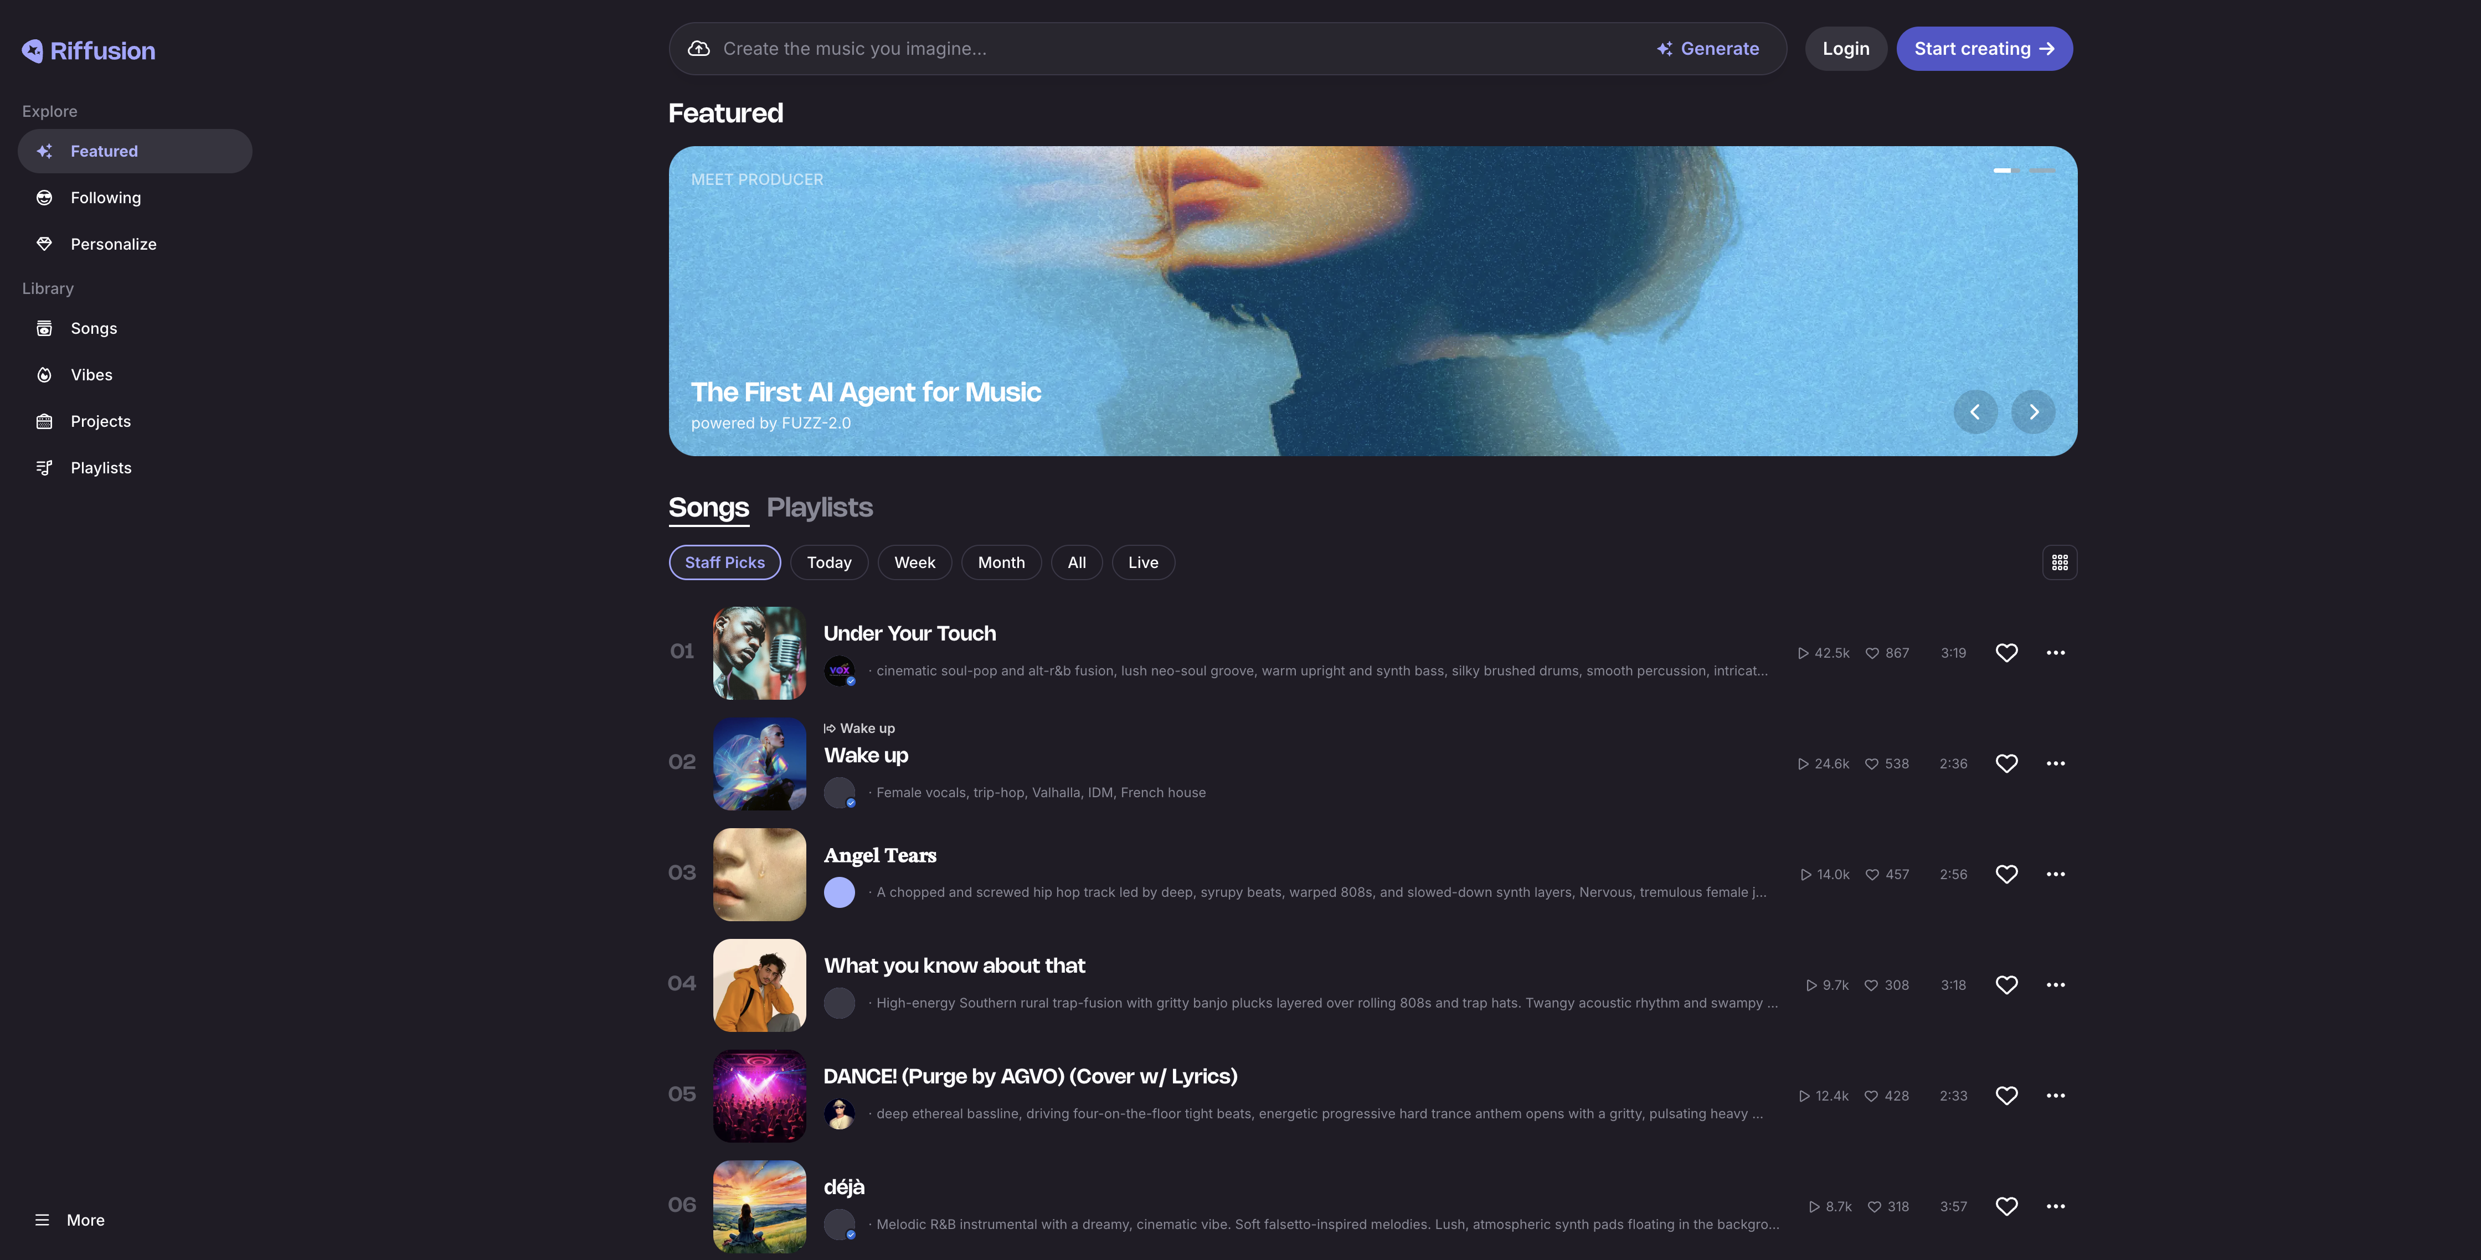Viewport: 2481px width, 1260px height.
Task: Open Vibes in the Library sidebar
Action: coord(91,374)
